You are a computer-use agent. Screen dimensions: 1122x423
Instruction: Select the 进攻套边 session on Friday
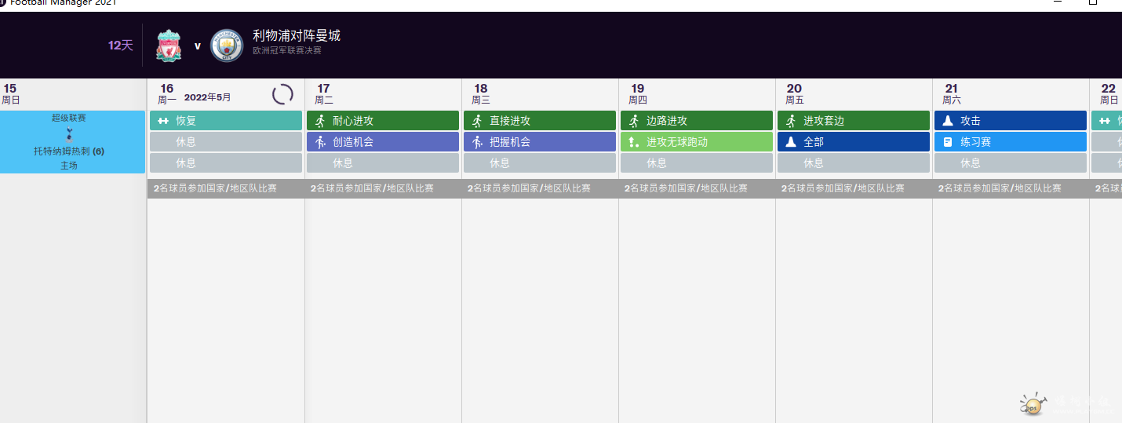(x=854, y=121)
